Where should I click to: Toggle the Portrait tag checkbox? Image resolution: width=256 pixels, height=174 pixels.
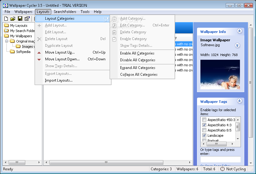(x=204, y=140)
